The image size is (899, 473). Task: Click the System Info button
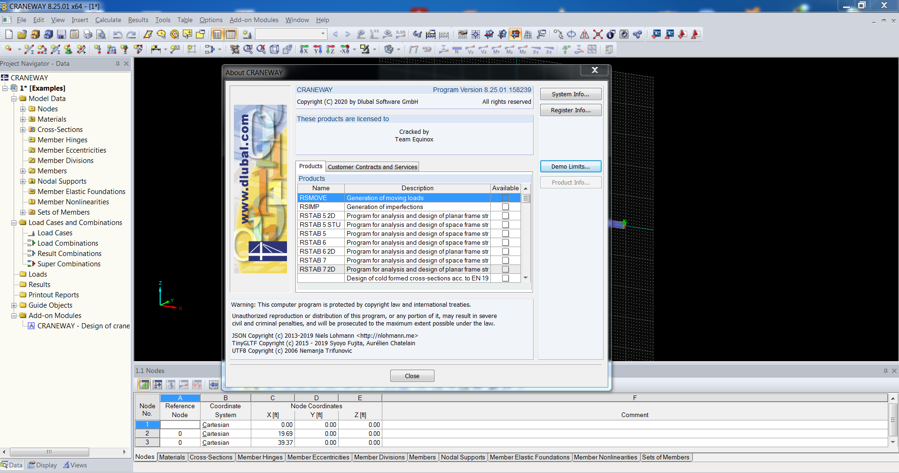tap(570, 94)
